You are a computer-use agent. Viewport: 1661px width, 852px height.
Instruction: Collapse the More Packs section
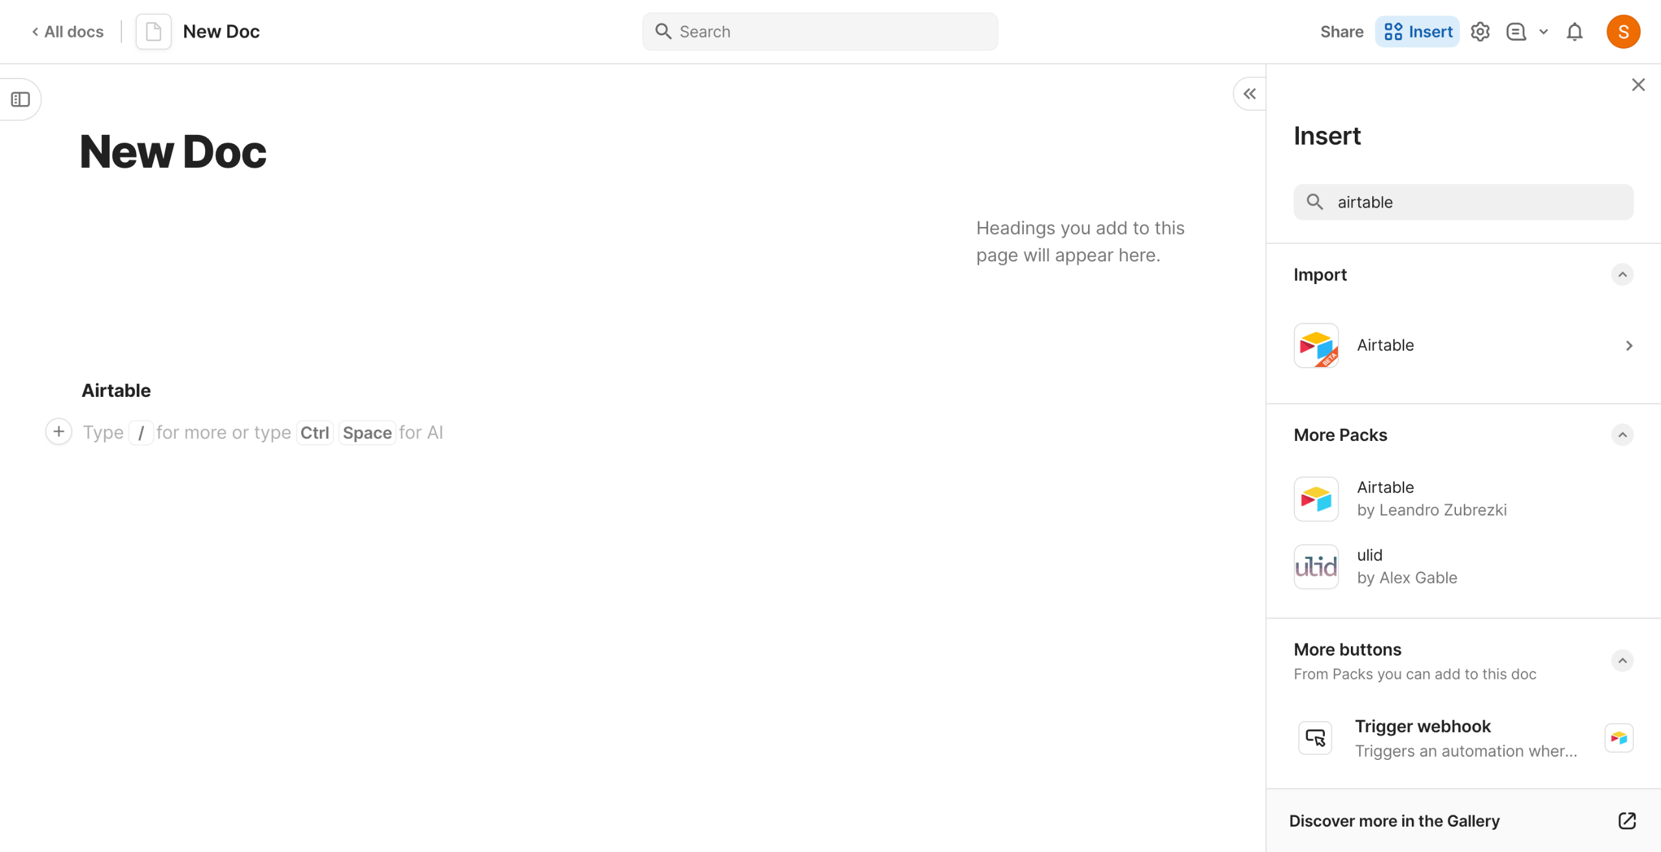coord(1622,435)
